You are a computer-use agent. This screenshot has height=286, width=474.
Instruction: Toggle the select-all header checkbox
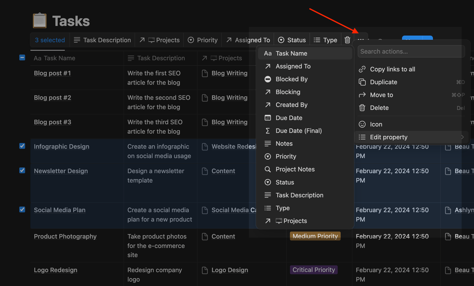22,58
